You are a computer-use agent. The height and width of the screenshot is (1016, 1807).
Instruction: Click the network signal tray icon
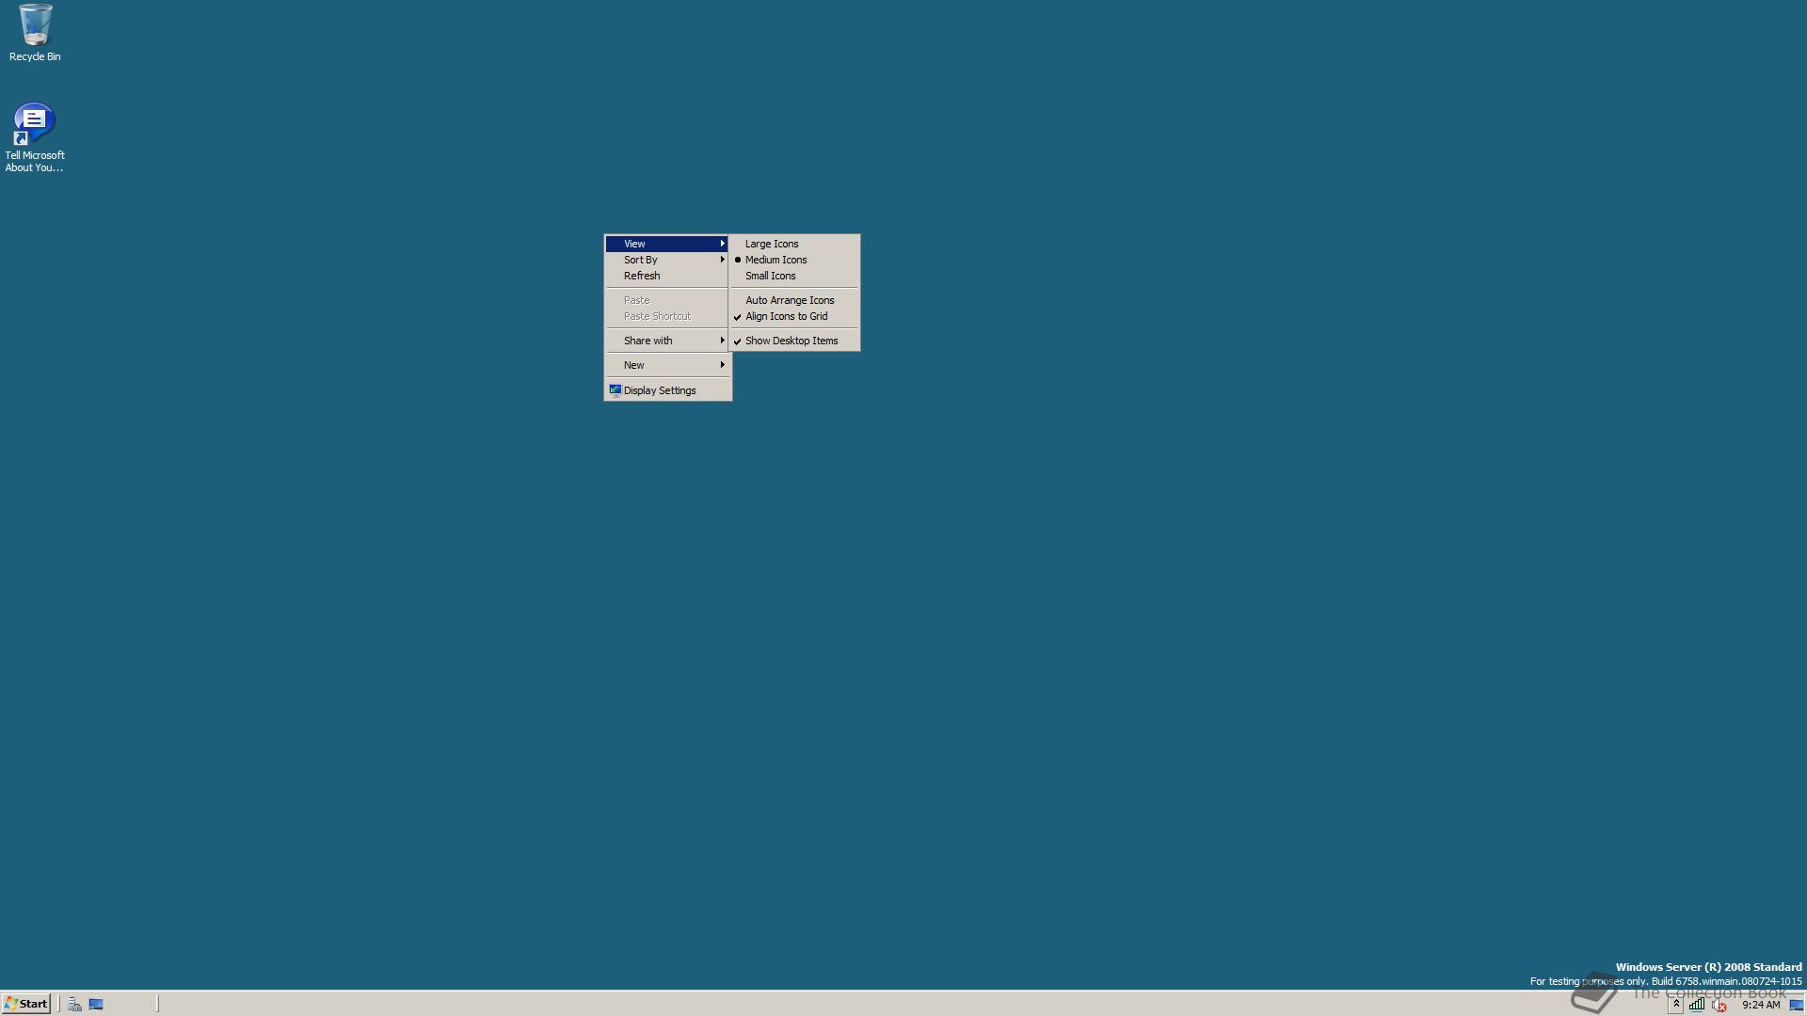click(x=1696, y=1004)
